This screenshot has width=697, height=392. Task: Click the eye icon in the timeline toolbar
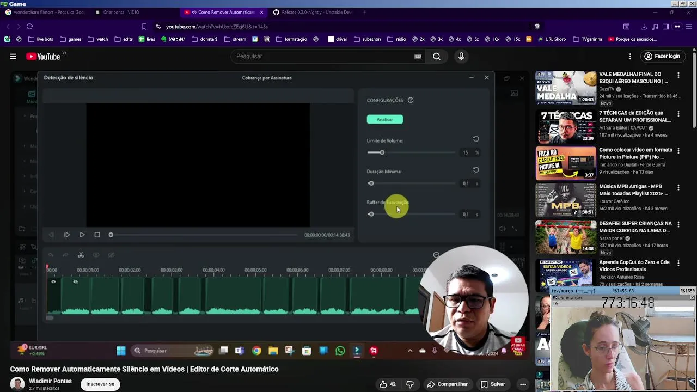(96, 255)
